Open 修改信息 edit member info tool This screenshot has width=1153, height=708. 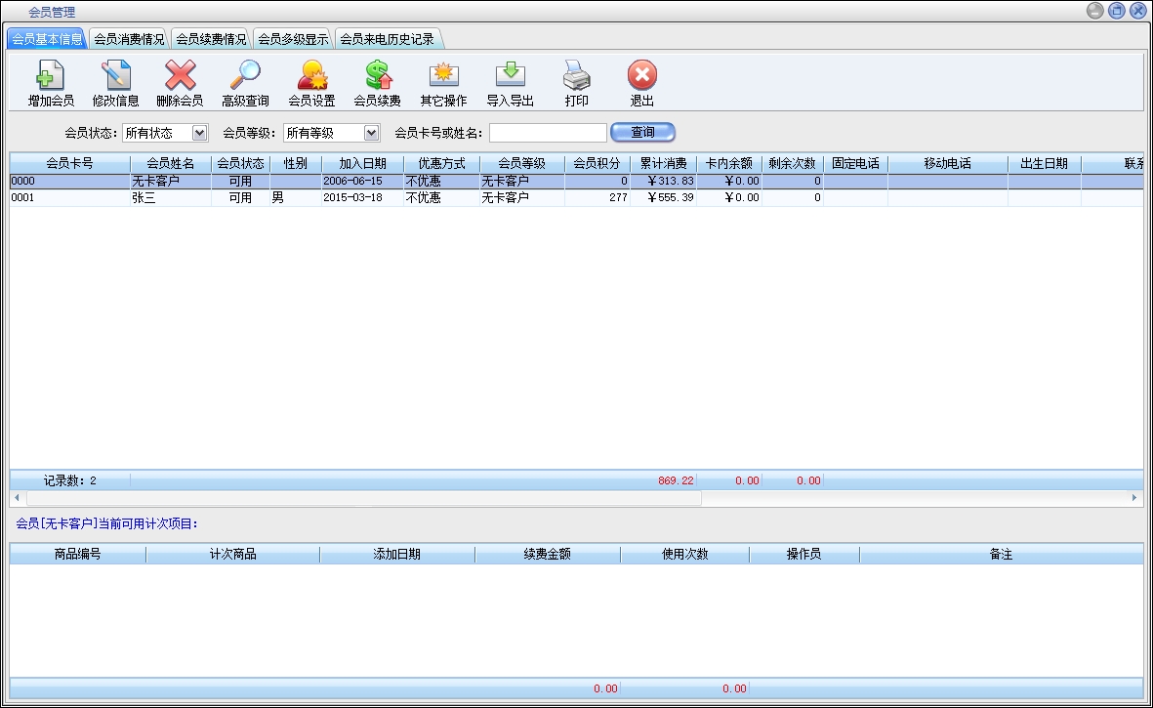pos(116,76)
